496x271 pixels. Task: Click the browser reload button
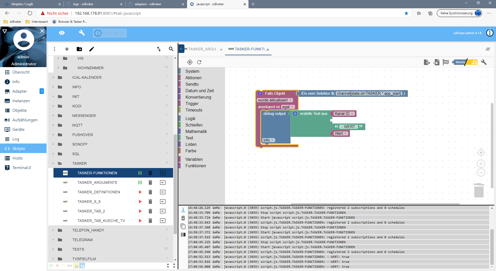(x=30, y=13)
